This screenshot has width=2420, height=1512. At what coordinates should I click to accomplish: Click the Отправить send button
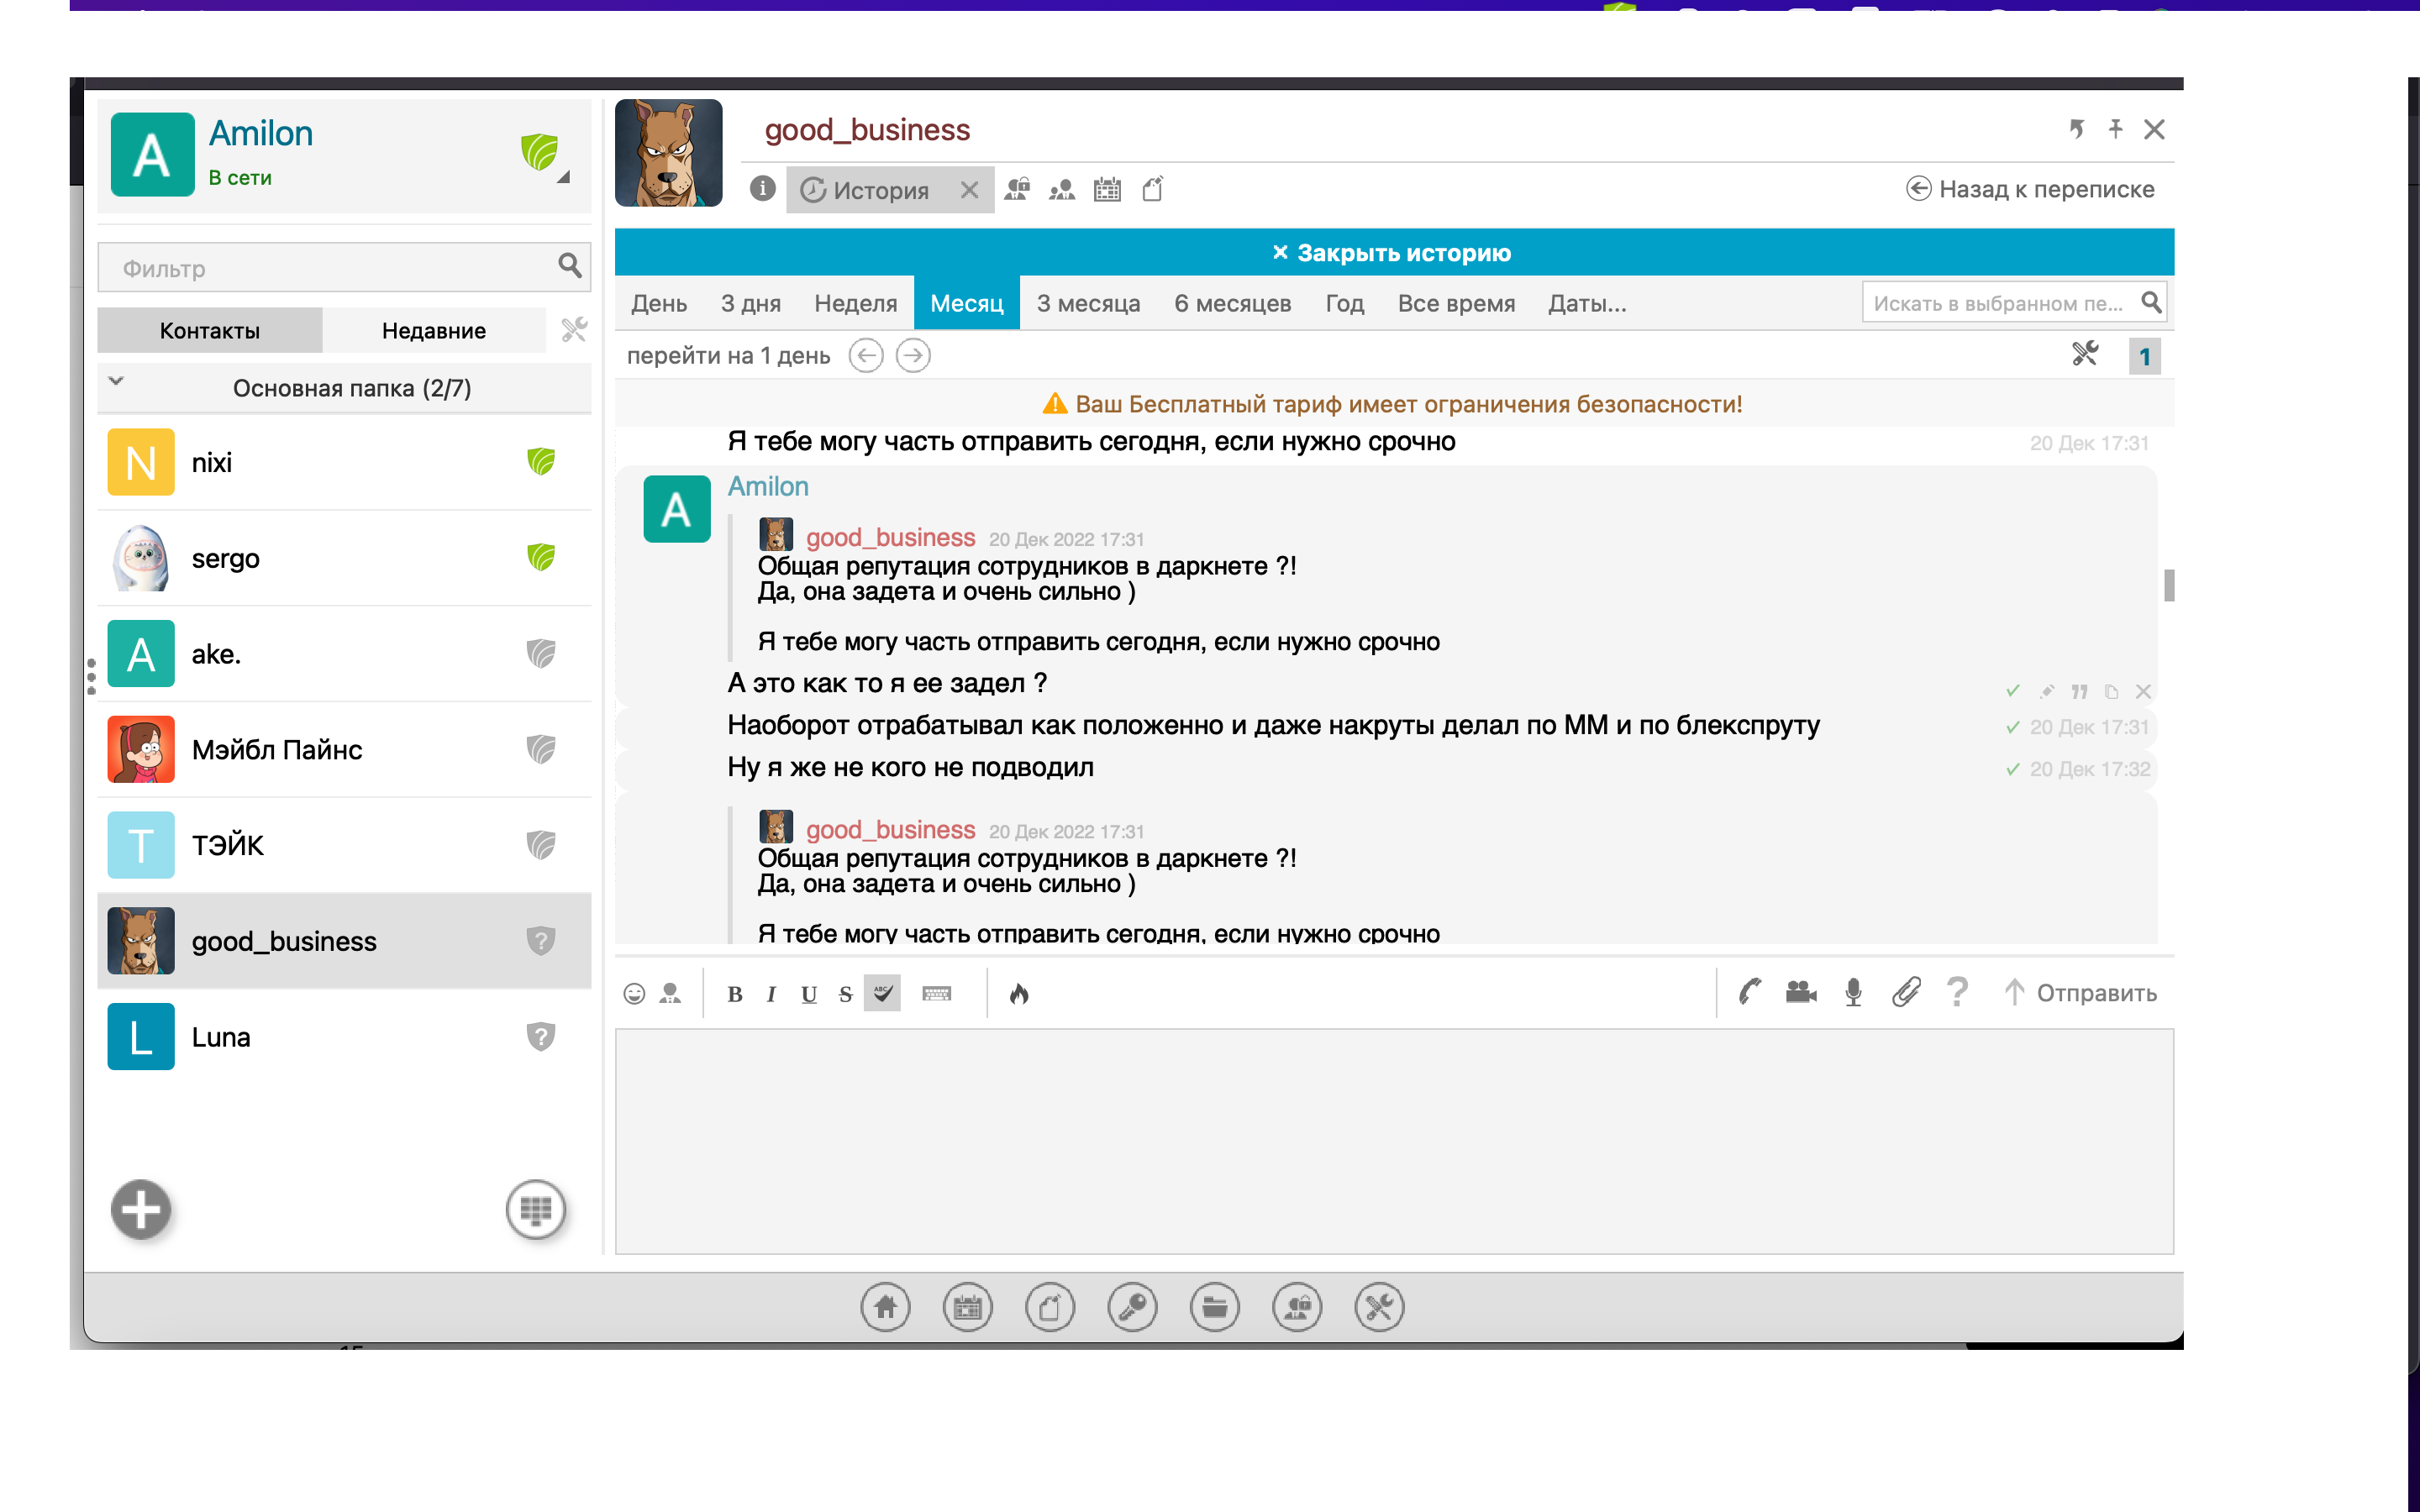click(2080, 993)
